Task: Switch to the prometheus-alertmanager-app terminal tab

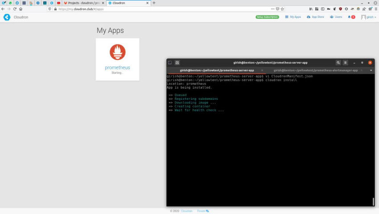Action: click(316, 70)
